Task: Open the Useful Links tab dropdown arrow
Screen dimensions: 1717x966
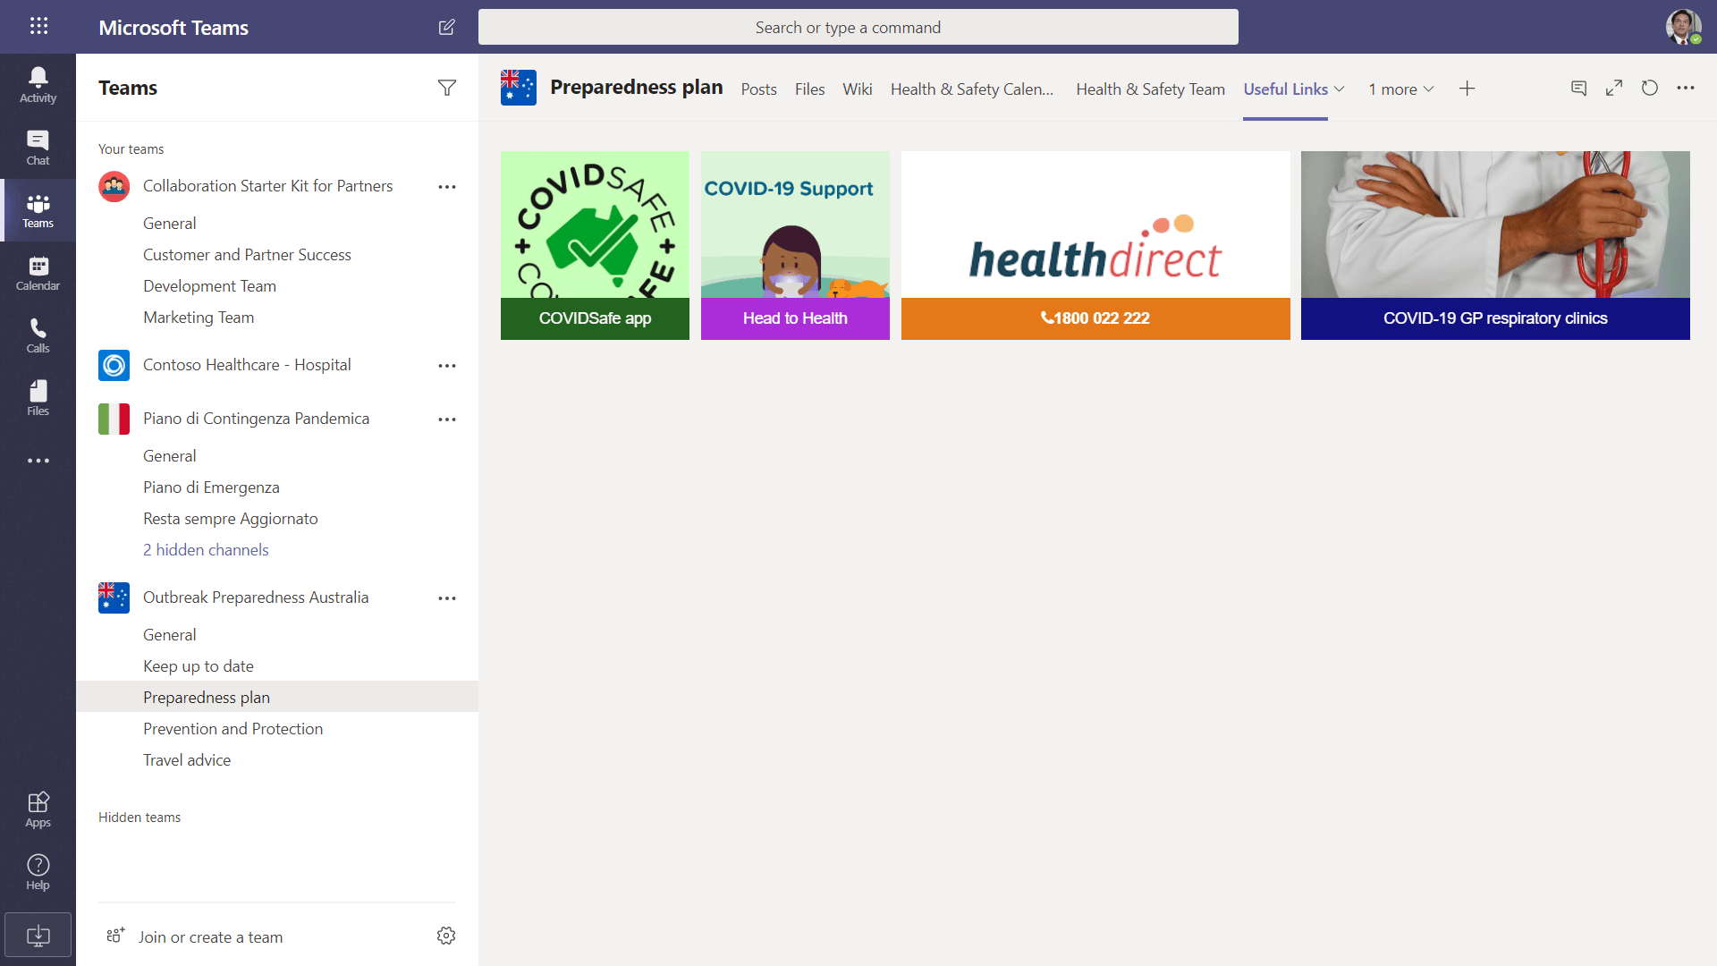Action: click(x=1339, y=89)
